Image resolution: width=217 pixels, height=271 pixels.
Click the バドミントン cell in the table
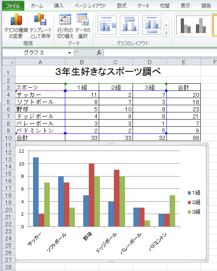point(40,130)
